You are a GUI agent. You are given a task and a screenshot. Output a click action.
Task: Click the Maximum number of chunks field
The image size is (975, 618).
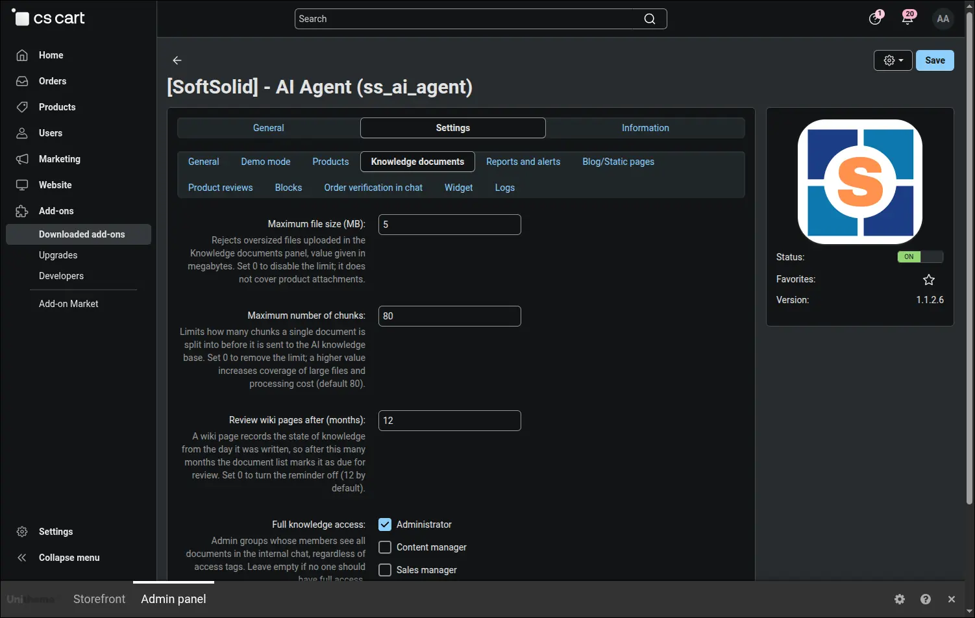(x=450, y=316)
